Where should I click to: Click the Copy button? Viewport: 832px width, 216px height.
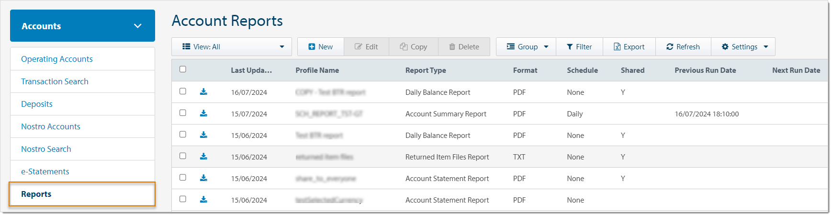tap(414, 47)
